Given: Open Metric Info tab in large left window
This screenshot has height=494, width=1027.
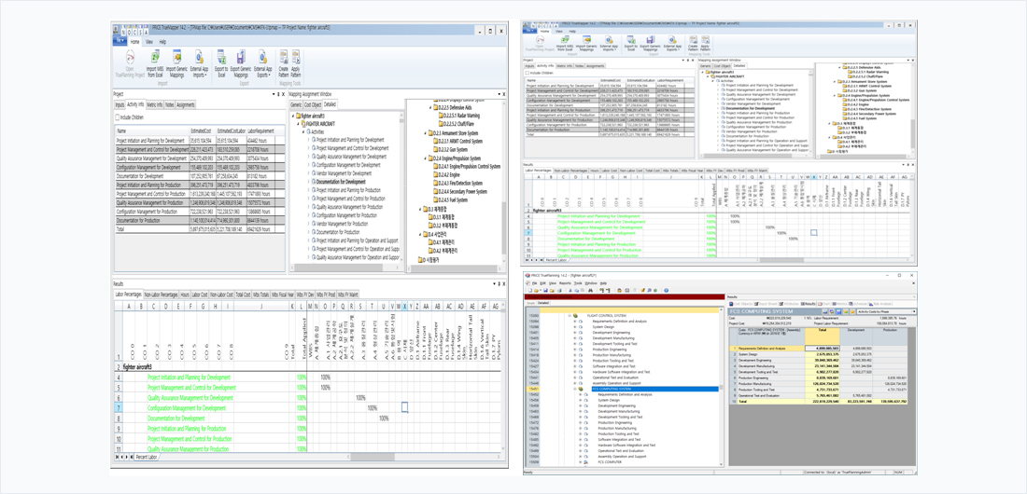Looking at the screenshot, I should (155, 105).
